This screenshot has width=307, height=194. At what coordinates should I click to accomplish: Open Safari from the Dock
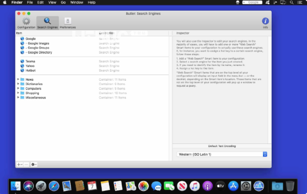tap(54, 186)
